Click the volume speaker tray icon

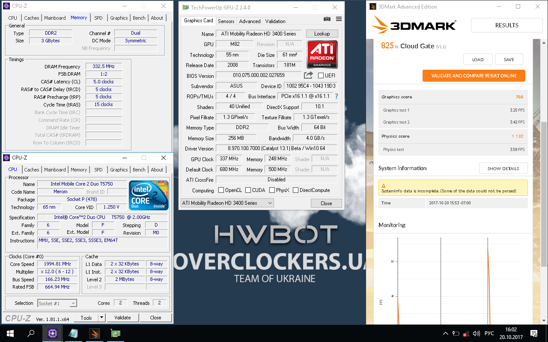(x=476, y=333)
